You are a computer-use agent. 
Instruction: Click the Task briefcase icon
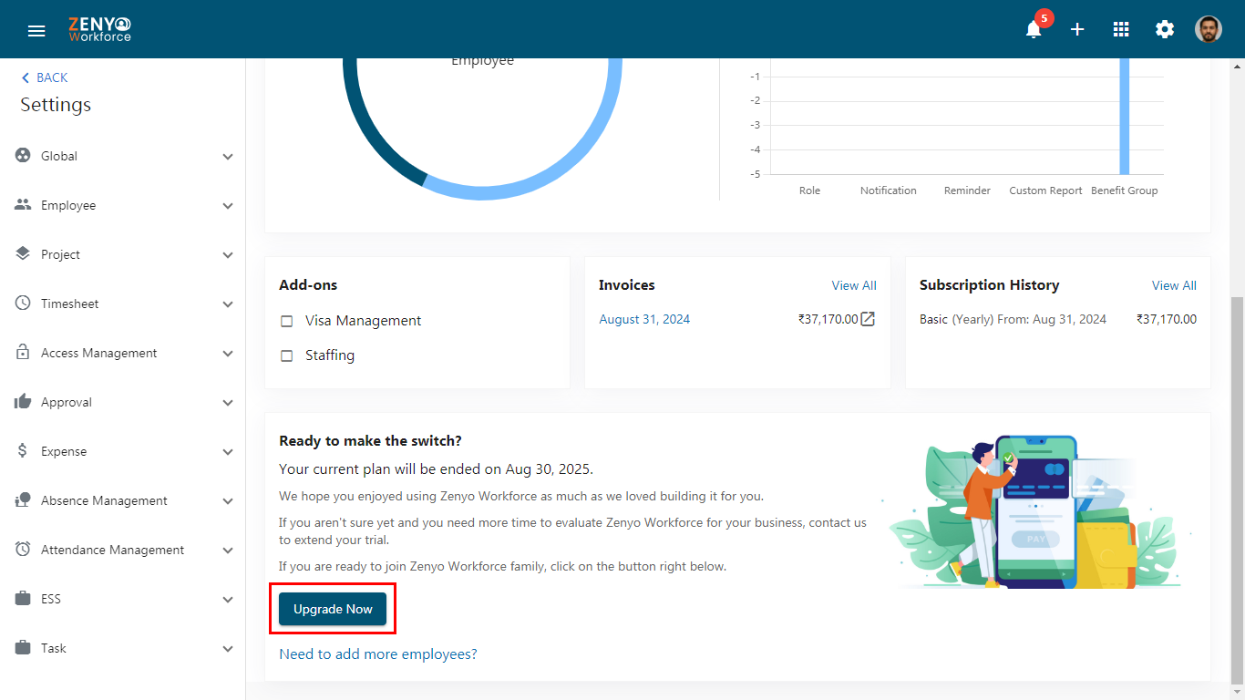click(23, 648)
